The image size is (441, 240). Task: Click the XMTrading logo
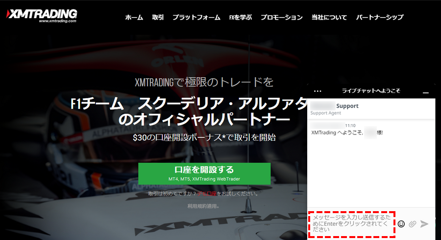pyautogui.click(x=41, y=16)
